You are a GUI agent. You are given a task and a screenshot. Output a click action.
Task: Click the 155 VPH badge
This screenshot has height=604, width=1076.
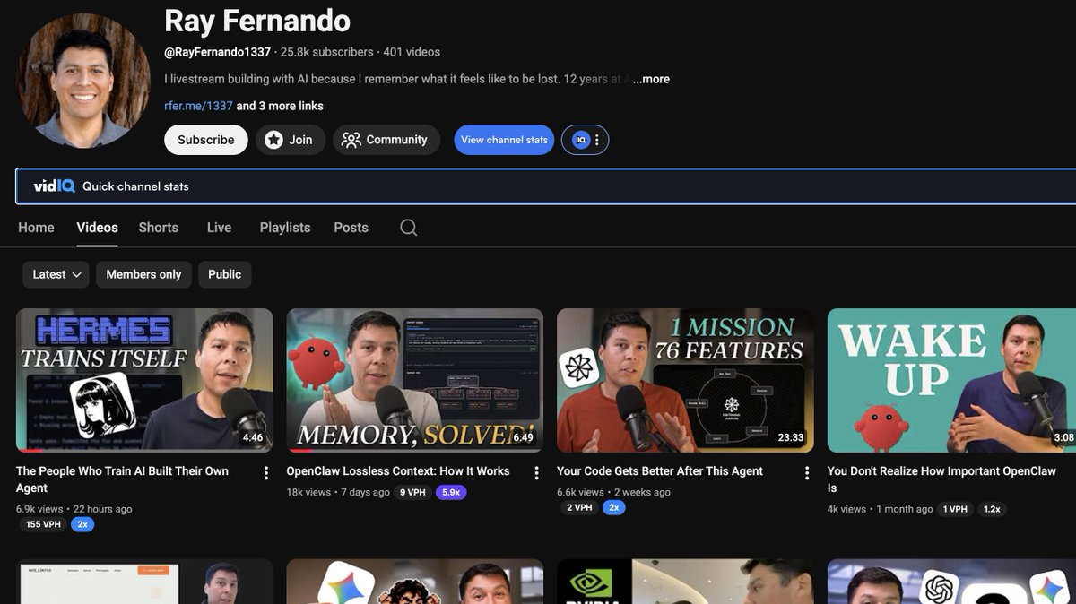click(43, 524)
